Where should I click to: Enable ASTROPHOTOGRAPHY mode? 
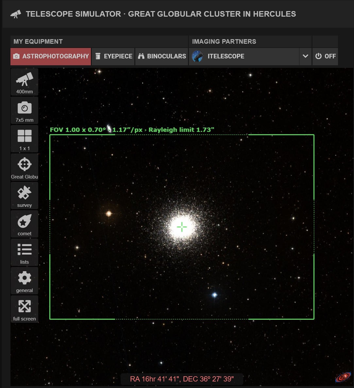50,56
